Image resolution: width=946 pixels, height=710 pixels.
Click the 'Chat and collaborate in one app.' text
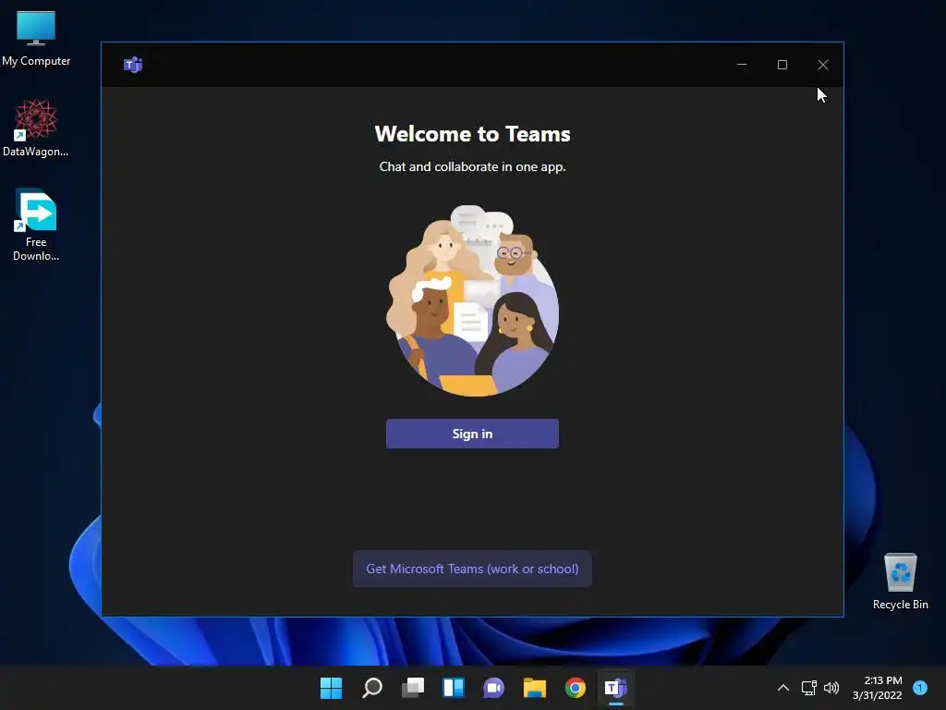[472, 166]
